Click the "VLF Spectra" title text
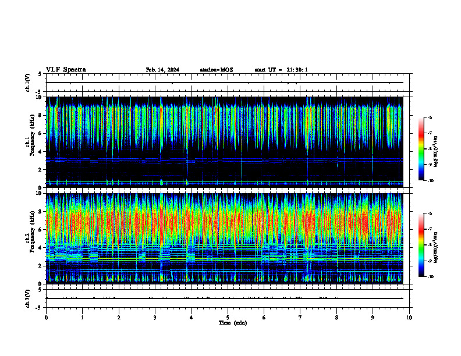This screenshot has height=356, width=461. 66,70
